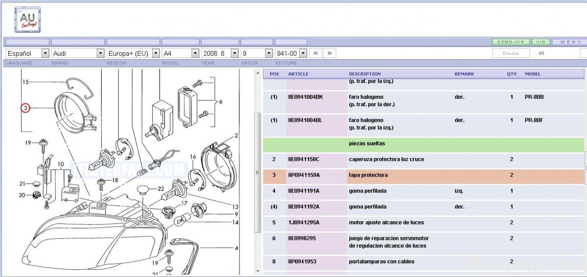Select article 8E0941191A
Screen dimensions: 587x277
(303, 191)
